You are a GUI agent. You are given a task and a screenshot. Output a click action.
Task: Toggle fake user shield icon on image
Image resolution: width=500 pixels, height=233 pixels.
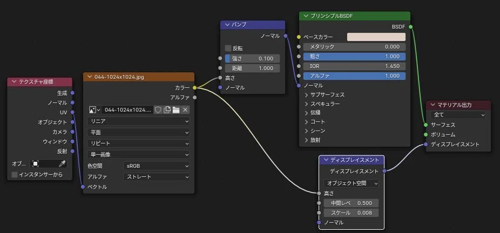(x=158, y=110)
